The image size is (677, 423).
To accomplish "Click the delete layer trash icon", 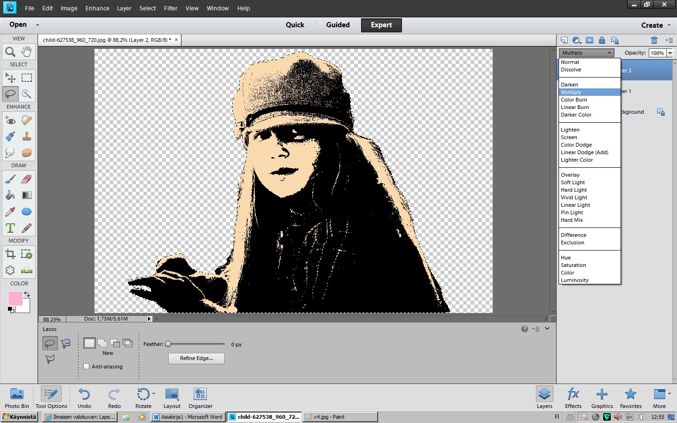I will click(654, 40).
